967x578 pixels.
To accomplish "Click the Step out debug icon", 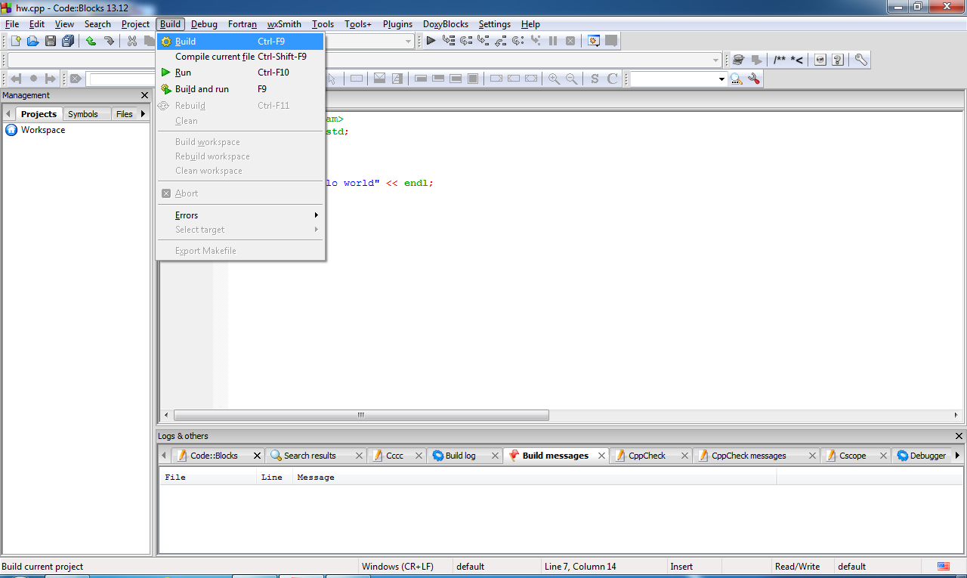I will (501, 41).
